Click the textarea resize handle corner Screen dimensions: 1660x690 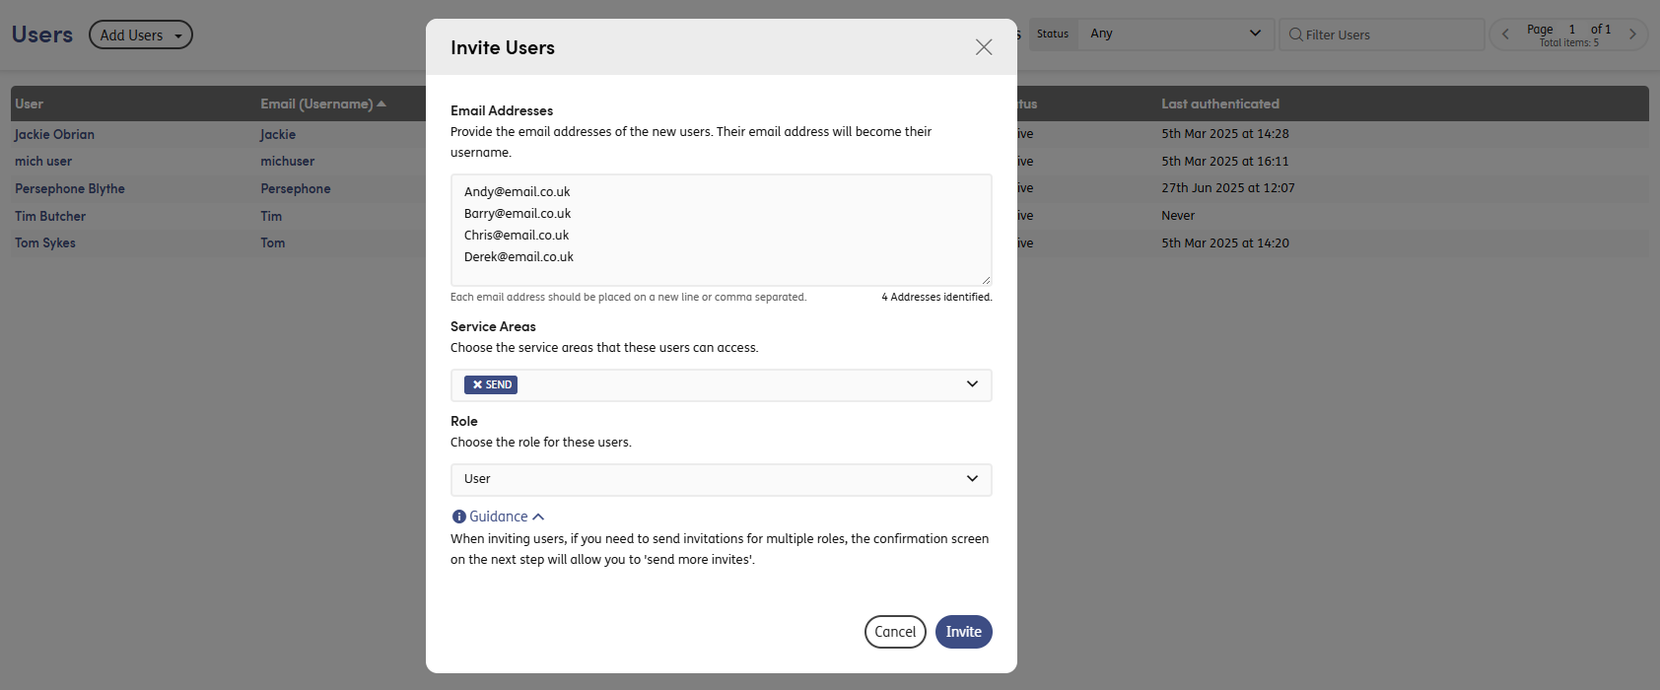(x=986, y=280)
